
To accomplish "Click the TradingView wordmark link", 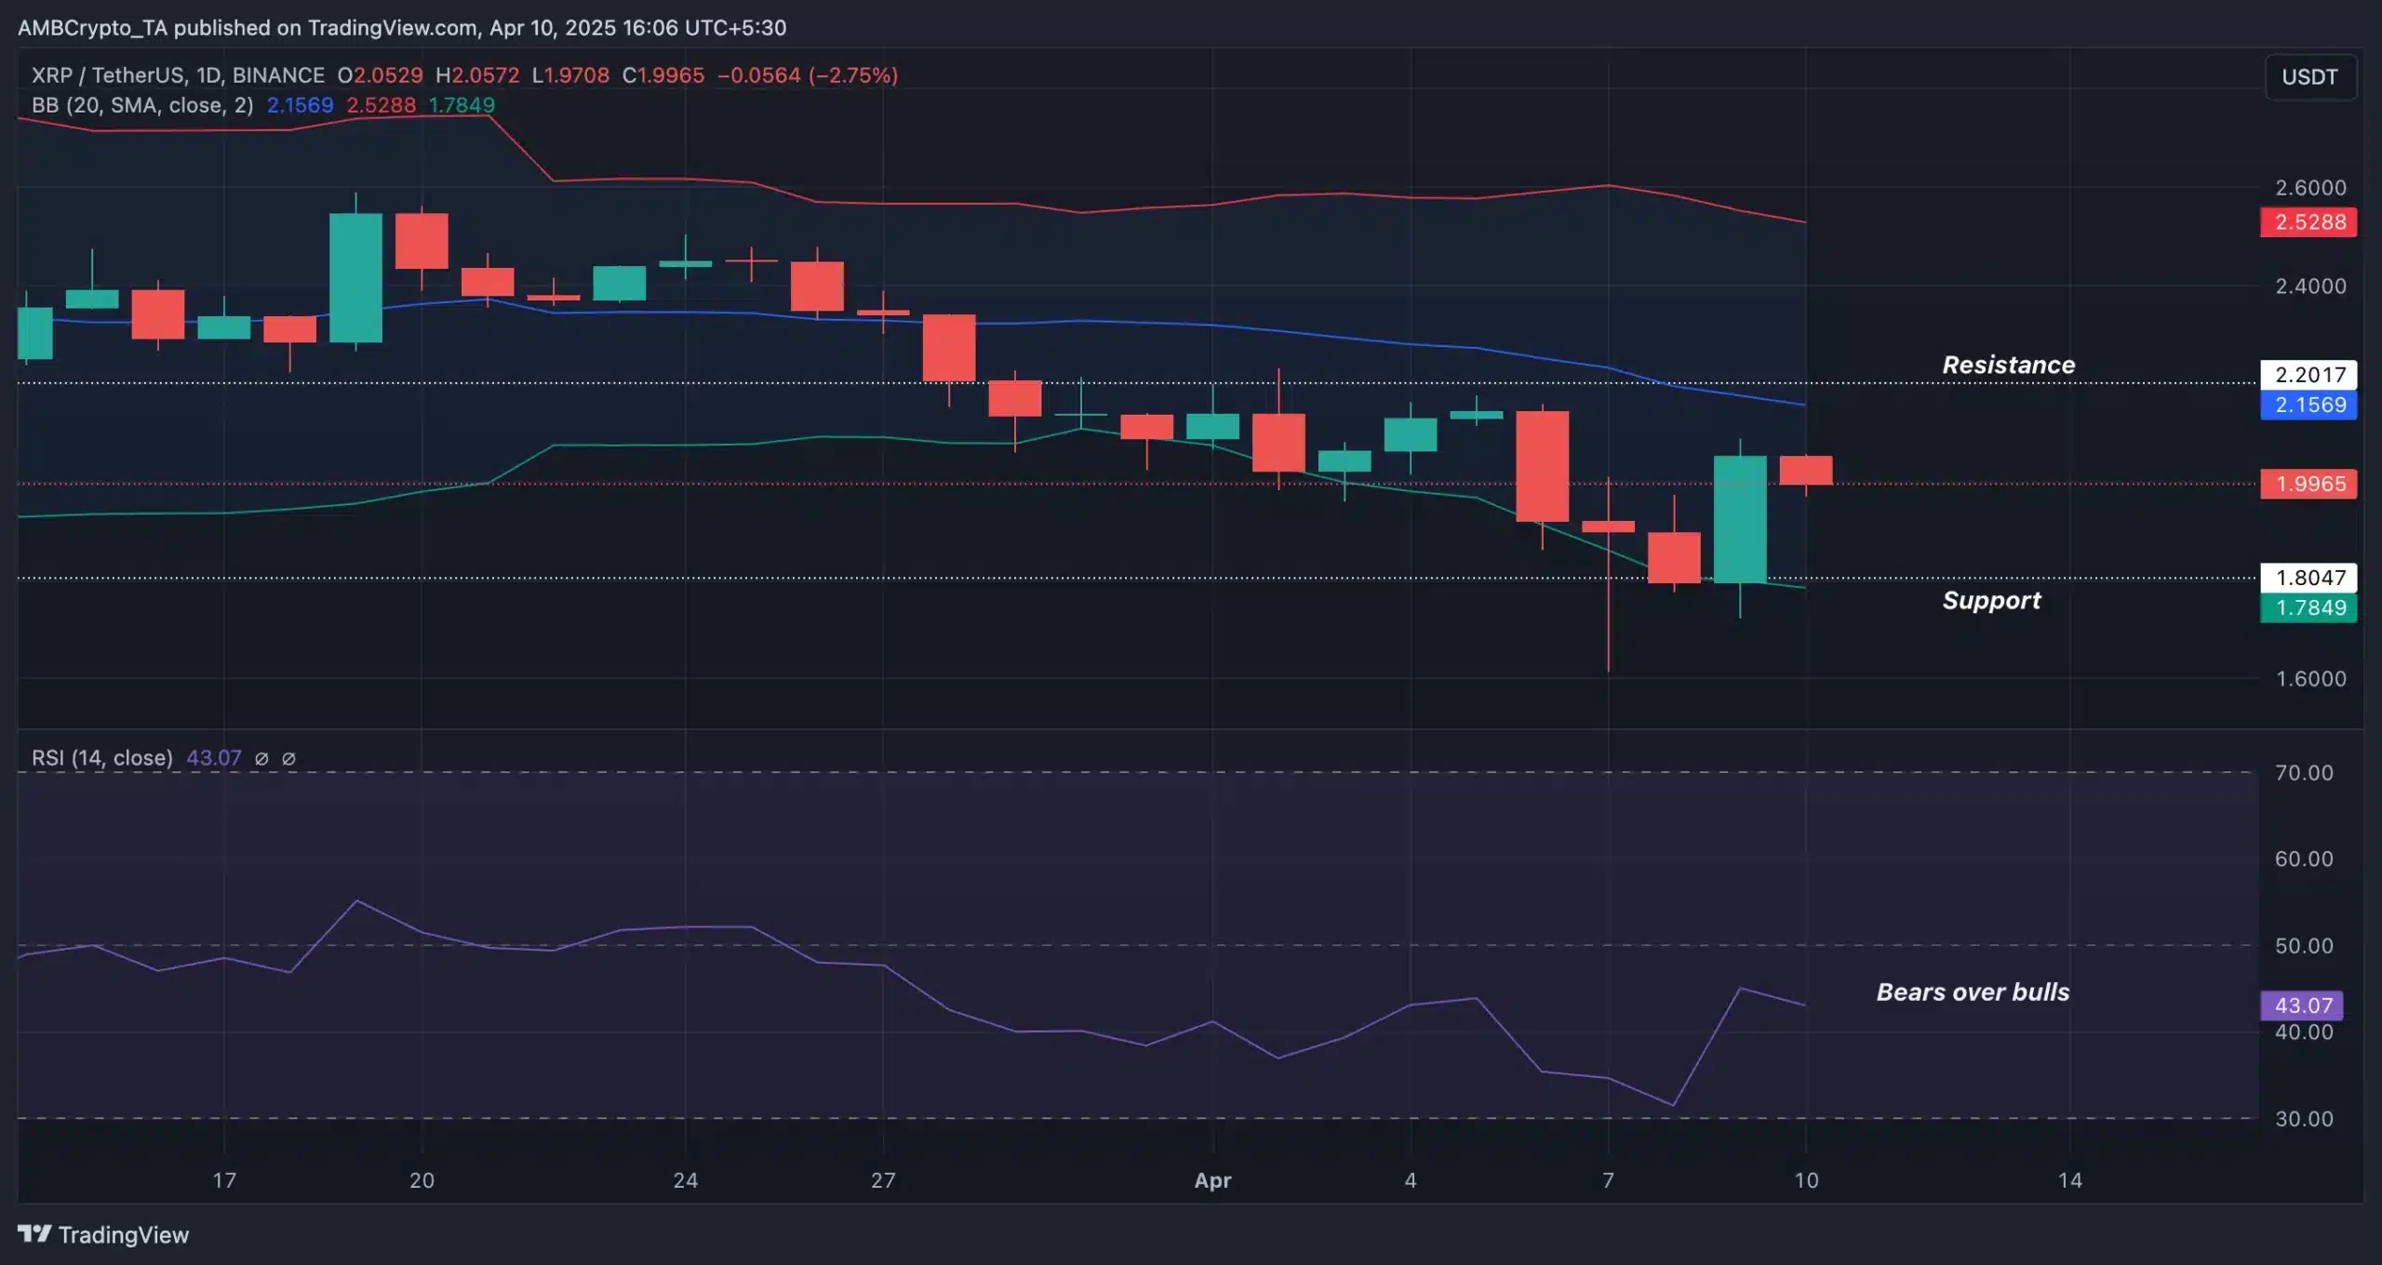I will click(x=123, y=1234).
